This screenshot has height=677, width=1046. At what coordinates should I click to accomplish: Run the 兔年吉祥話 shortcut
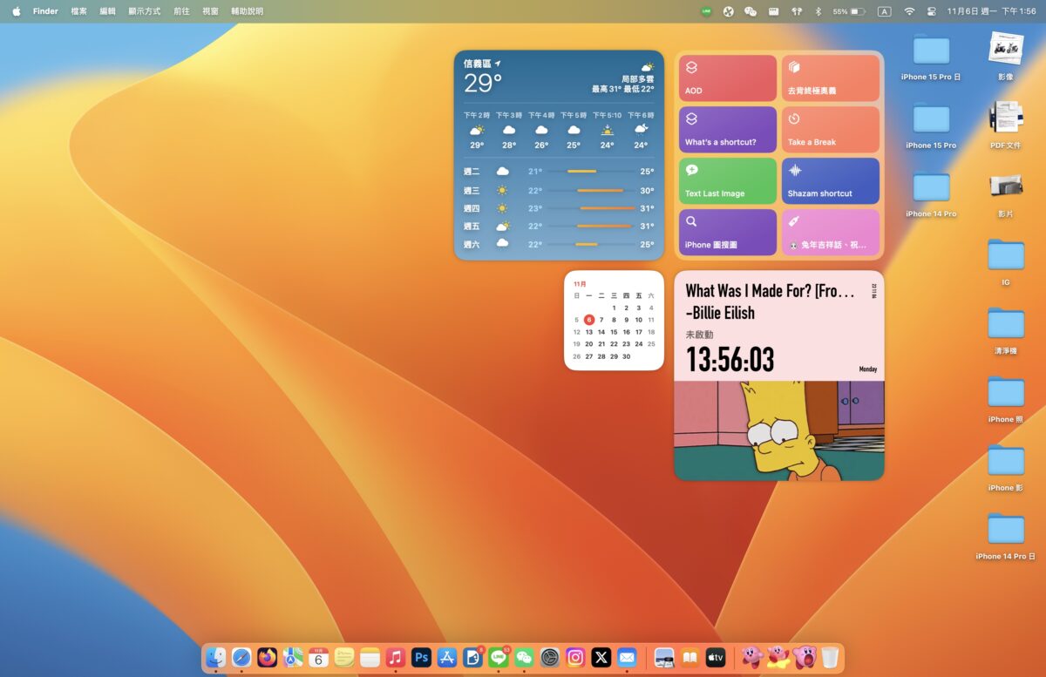831,232
